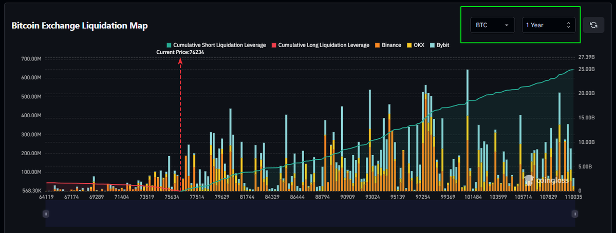
Task: Toggle Cumulative Long Liquidation Leverage legend item
Action: point(321,45)
